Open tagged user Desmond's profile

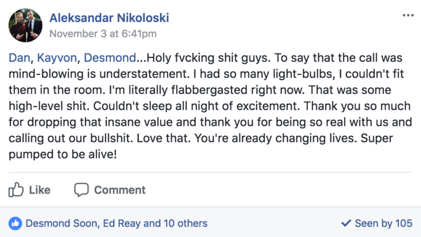click(x=110, y=58)
